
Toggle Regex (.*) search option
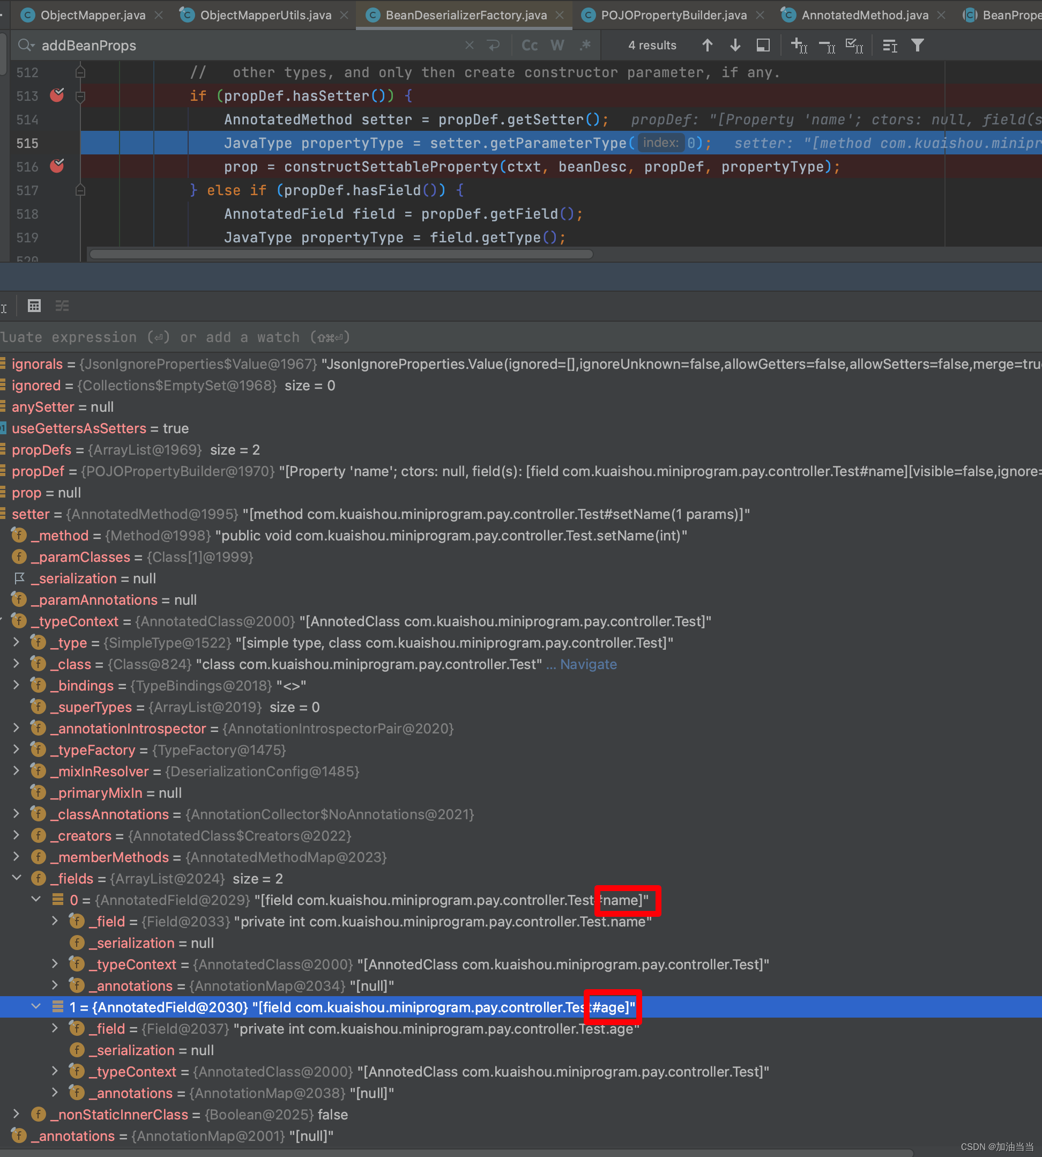[585, 45]
